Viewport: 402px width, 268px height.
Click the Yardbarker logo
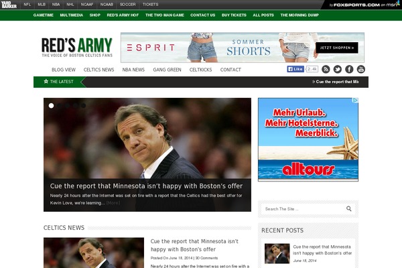[x=9, y=5]
